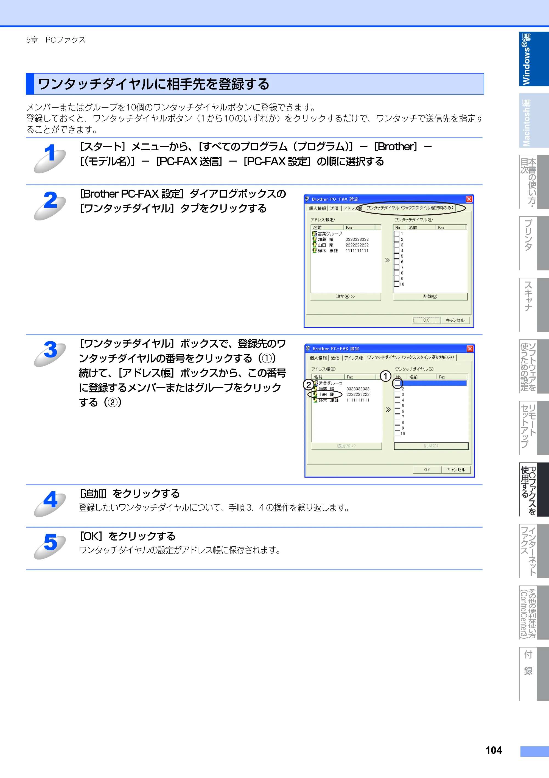
Task: Click address book 名前 column header, step 2 dialog
Action: [x=327, y=227]
